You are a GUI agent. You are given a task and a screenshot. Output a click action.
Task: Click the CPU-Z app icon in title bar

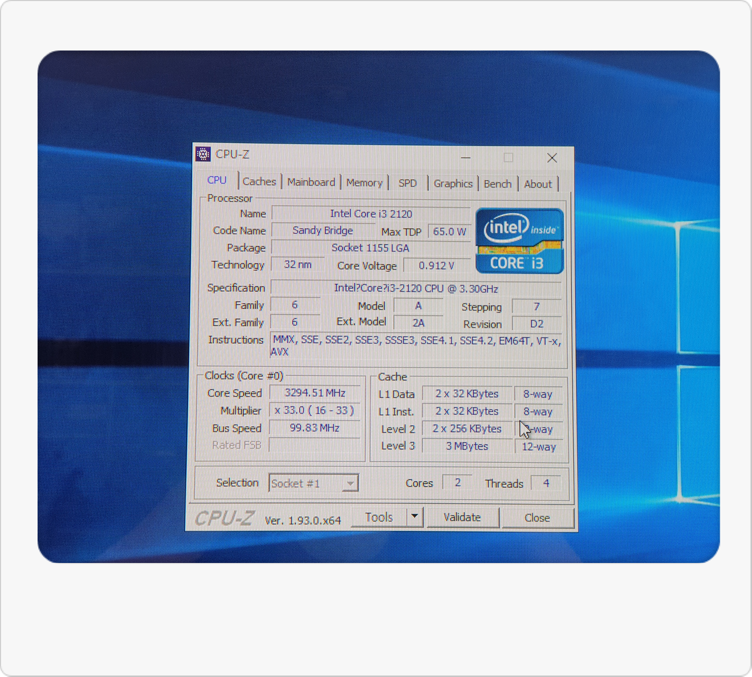(x=203, y=154)
